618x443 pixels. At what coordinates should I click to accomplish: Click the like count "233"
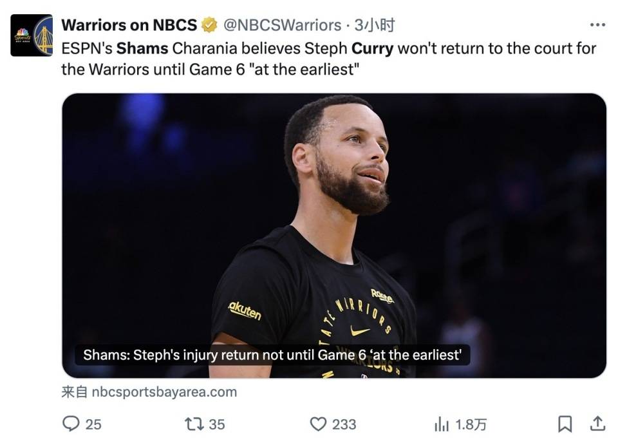(x=344, y=424)
